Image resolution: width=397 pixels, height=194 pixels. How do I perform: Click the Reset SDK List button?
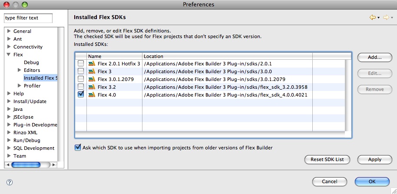click(327, 159)
